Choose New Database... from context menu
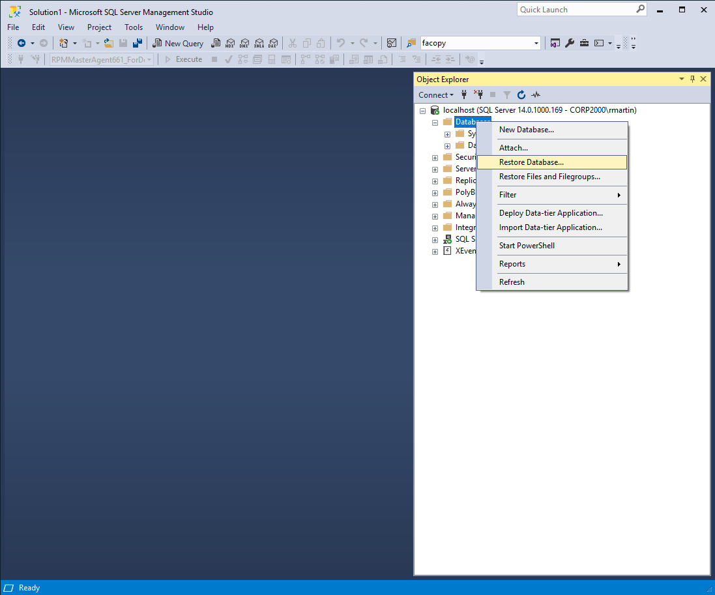The image size is (715, 595). (552, 130)
